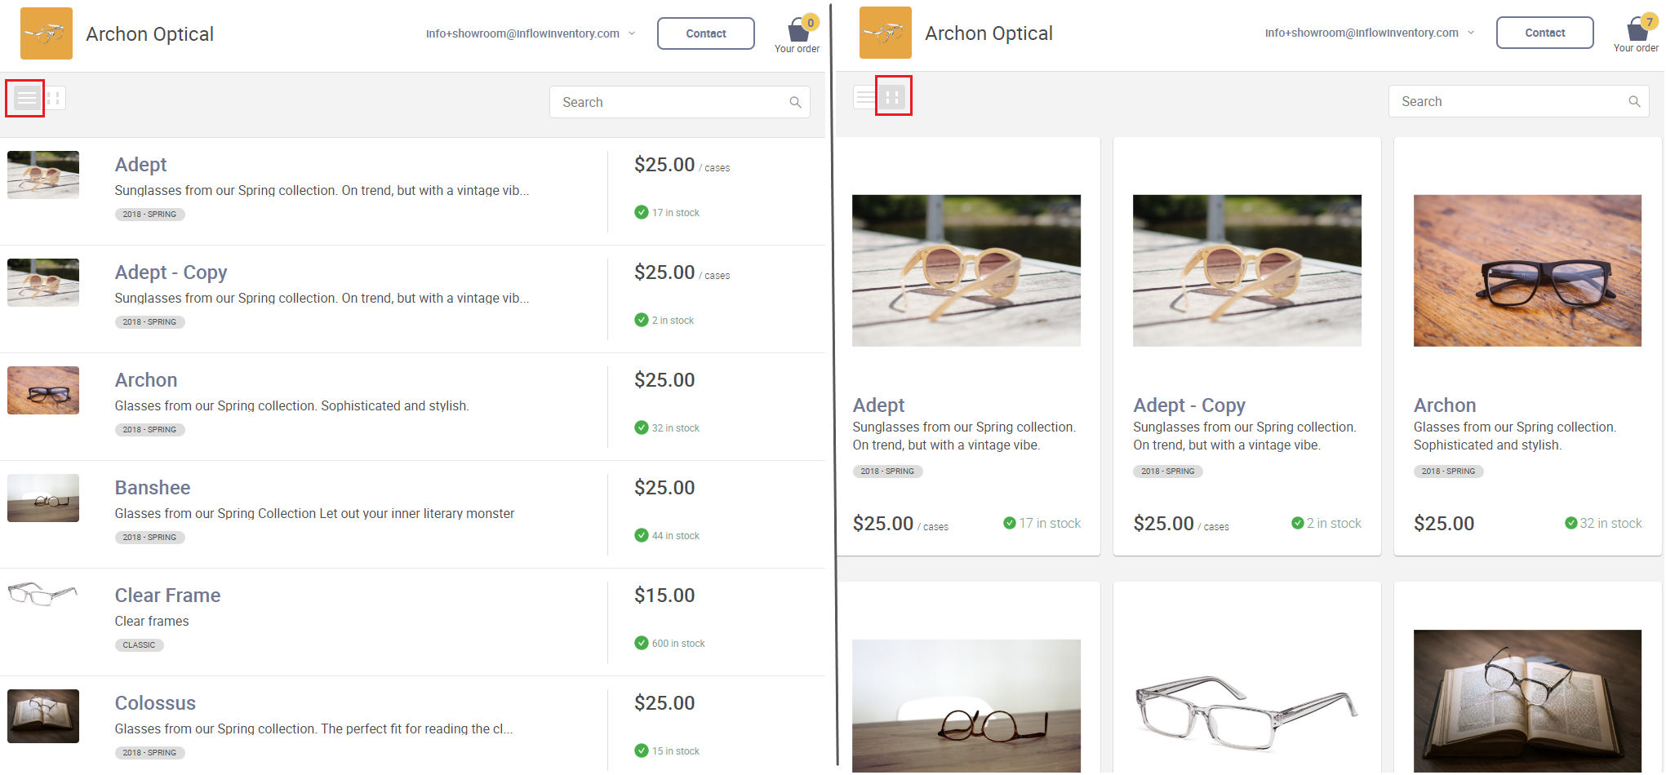
Task: Click the search magnifier in left panel
Action: pos(795,102)
